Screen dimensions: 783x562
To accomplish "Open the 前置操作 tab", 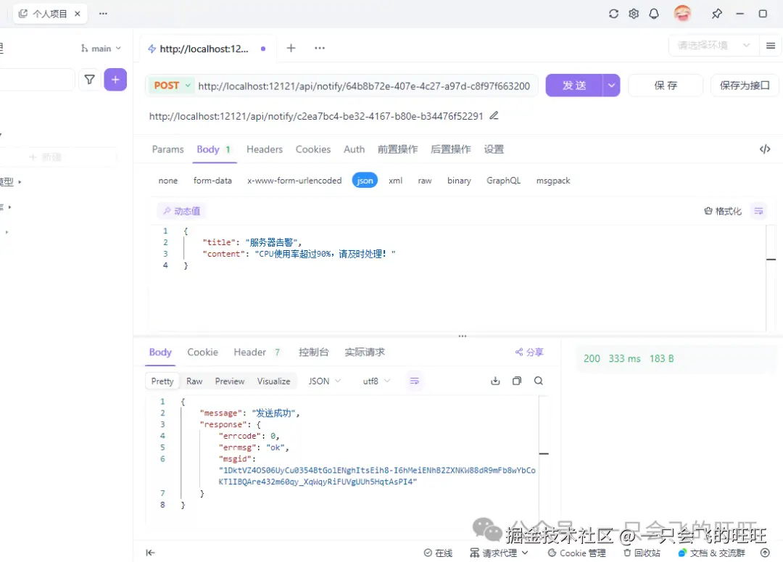I will (397, 149).
